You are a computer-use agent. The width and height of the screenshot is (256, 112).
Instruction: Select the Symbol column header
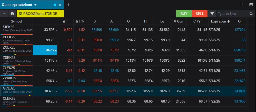(16, 21)
